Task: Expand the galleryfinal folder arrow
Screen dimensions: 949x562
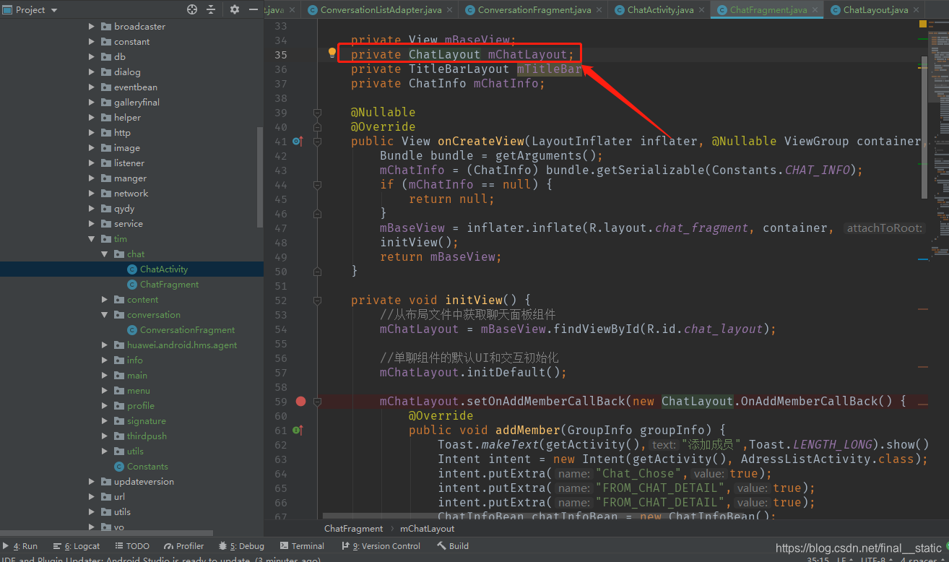Action: (x=92, y=102)
